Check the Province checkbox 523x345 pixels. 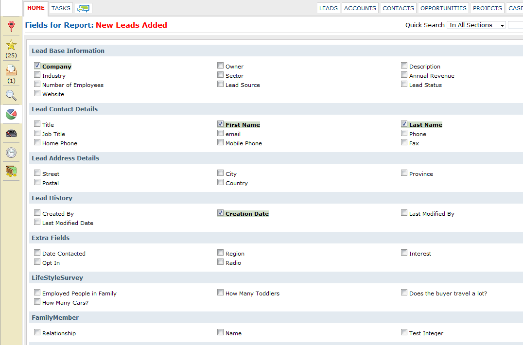(x=404, y=173)
